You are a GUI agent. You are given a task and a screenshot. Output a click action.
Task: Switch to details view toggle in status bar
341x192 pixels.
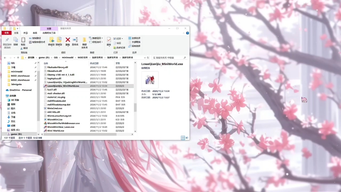(183, 138)
